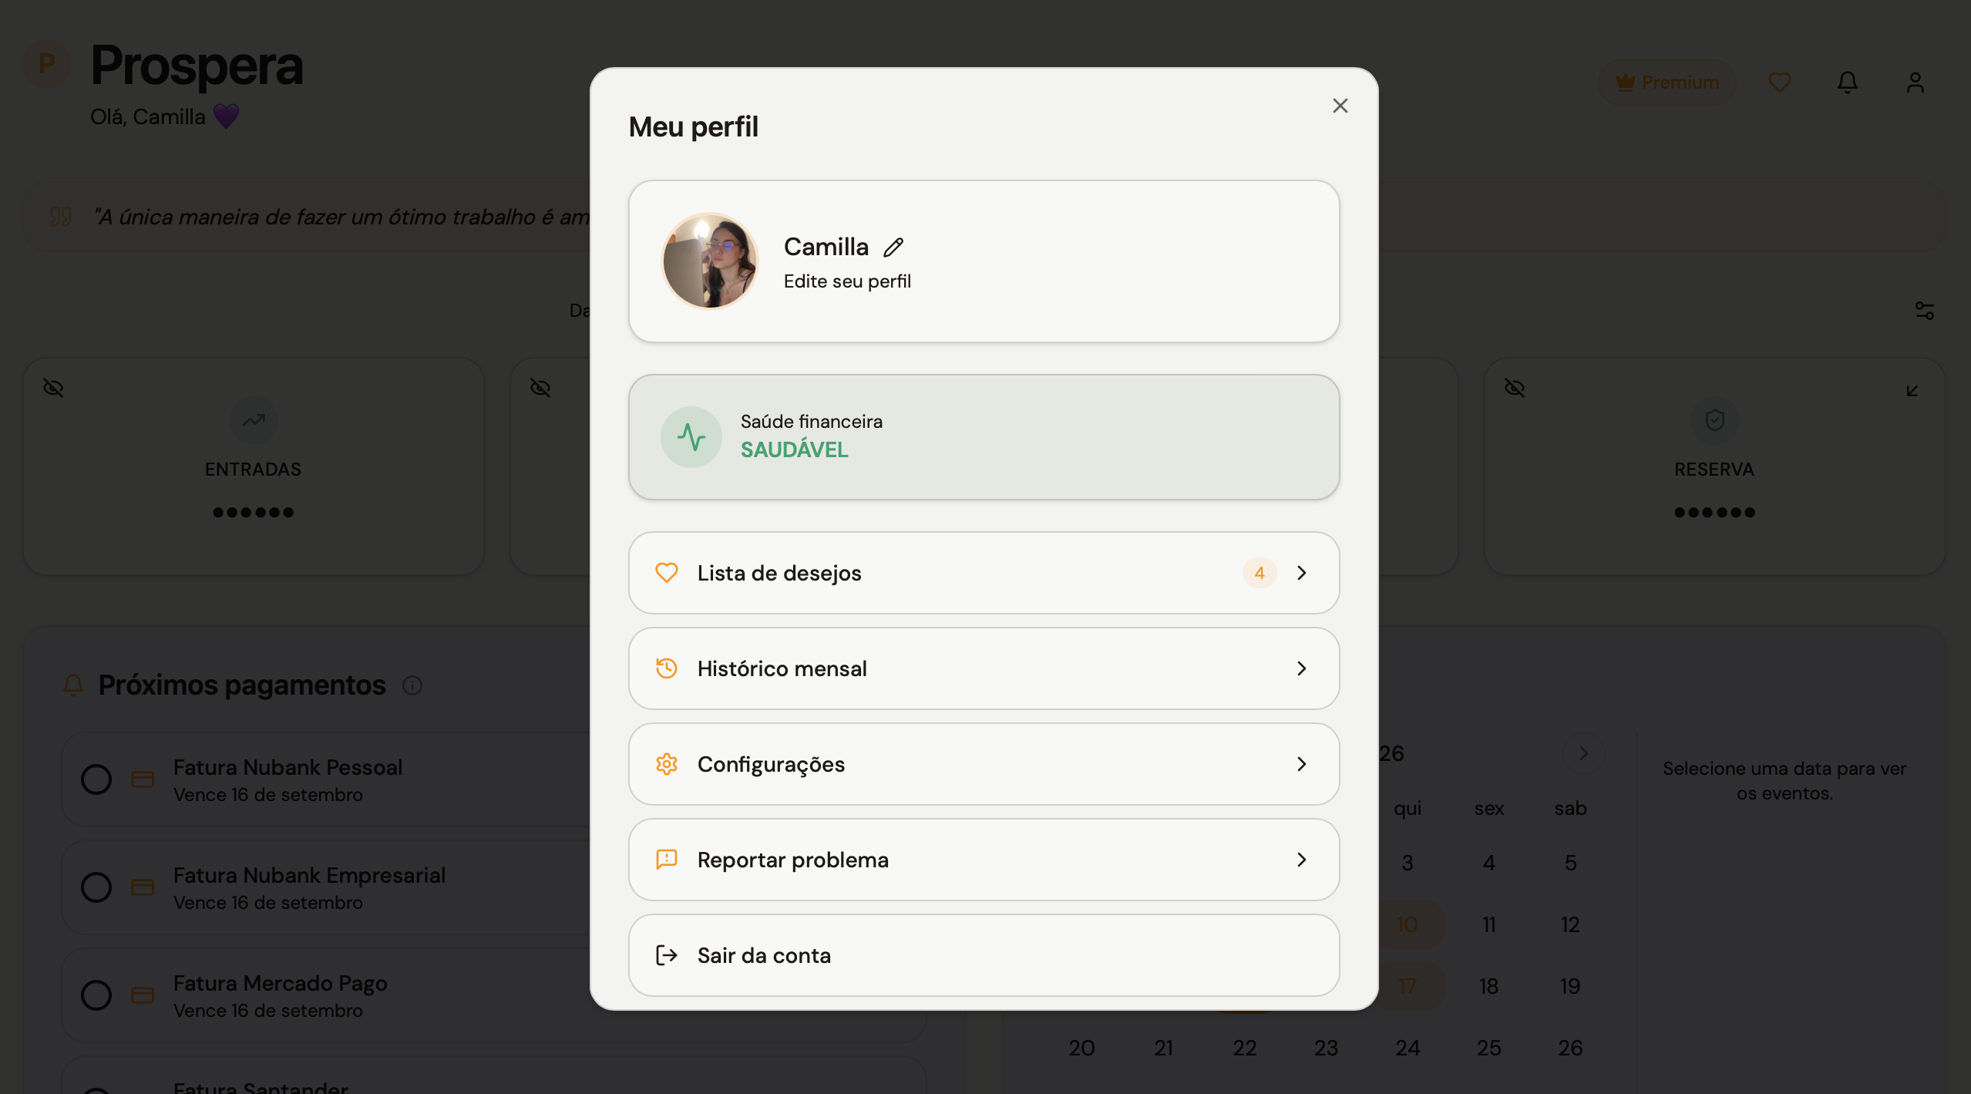Click the user profile icon in header
Screen dimensions: 1971x1094
click(1916, 82)
